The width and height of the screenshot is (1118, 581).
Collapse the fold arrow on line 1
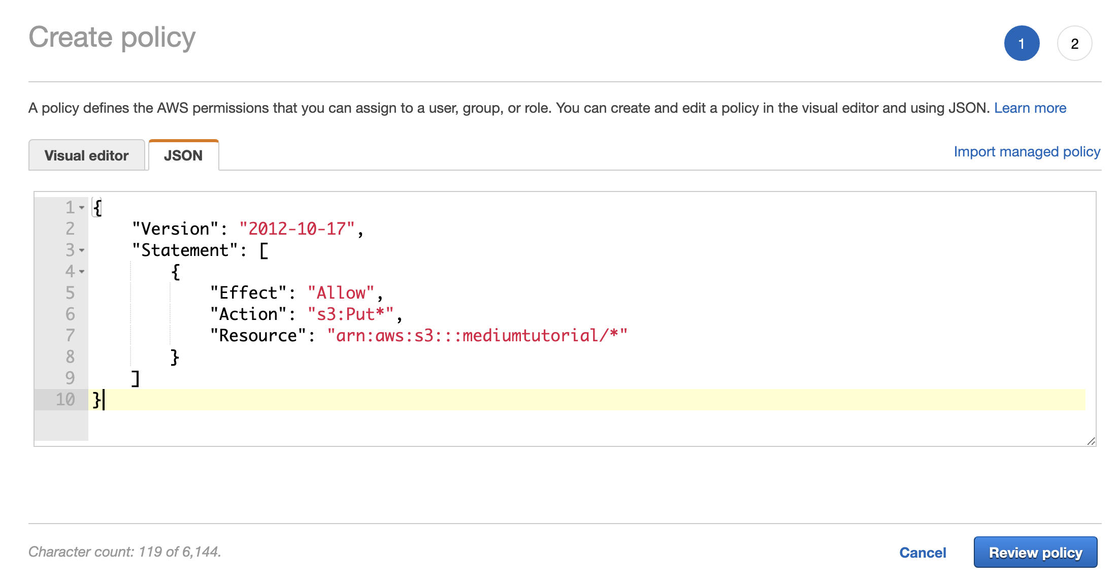click(82, 208)
